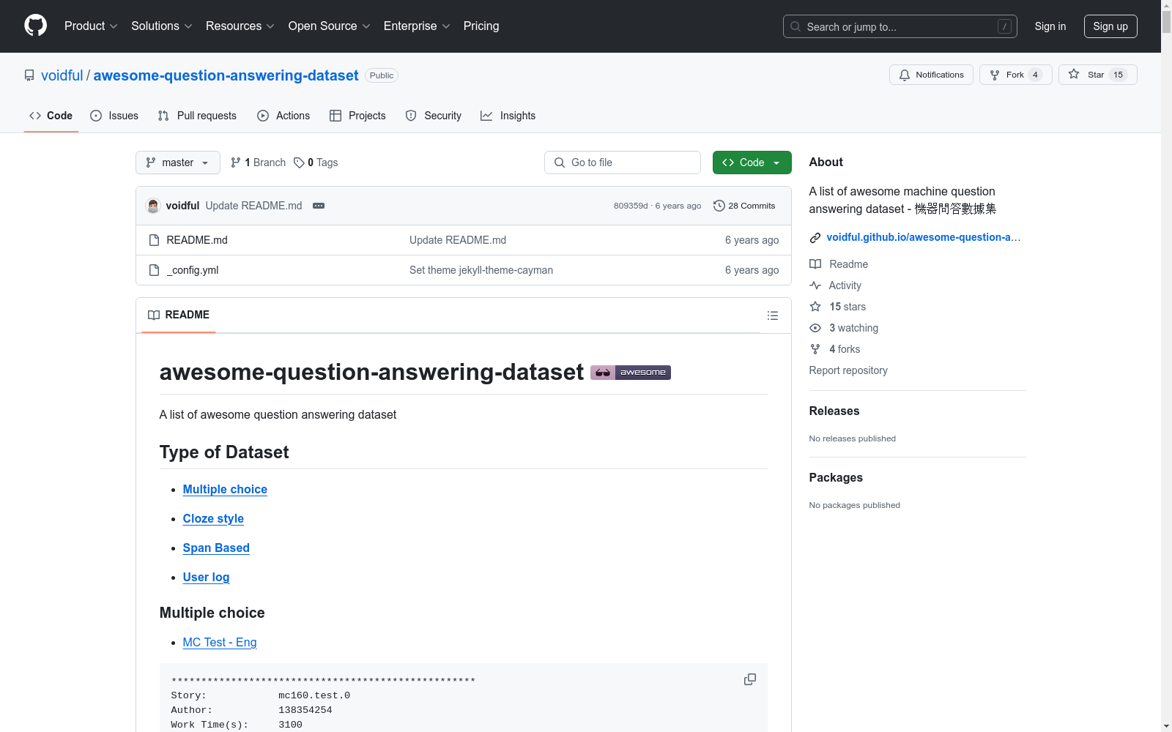Open the 809359d commit hash
Screen dimensions: 1172x732
coord(631,206)
